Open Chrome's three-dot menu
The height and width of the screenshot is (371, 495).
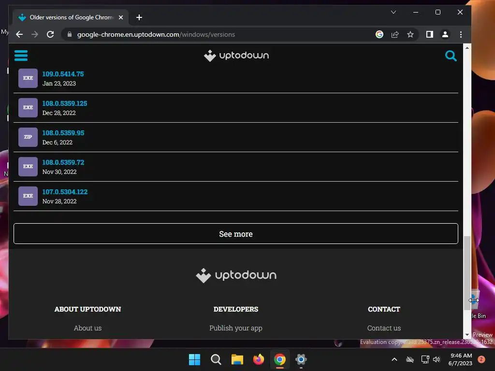coord(461,34)
